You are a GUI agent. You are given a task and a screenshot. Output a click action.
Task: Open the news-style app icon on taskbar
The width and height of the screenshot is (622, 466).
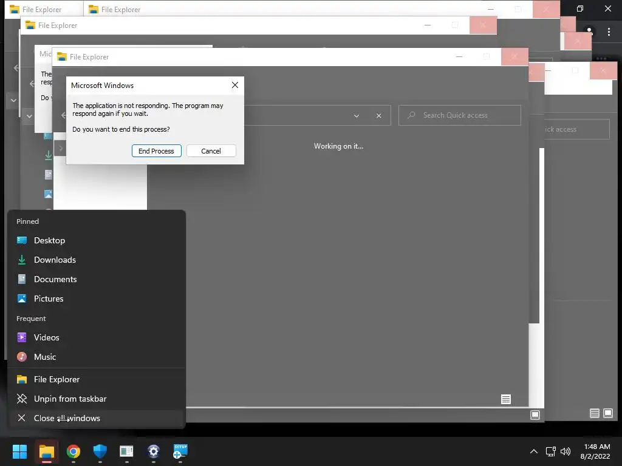click(126, 451)
